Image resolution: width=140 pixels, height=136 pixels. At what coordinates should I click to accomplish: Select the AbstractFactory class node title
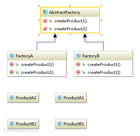coord(65,12)
